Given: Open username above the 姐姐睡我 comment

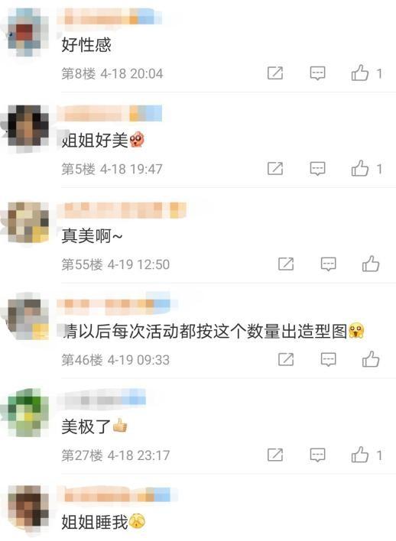Looking at the screenshot, I should (118, 494).
